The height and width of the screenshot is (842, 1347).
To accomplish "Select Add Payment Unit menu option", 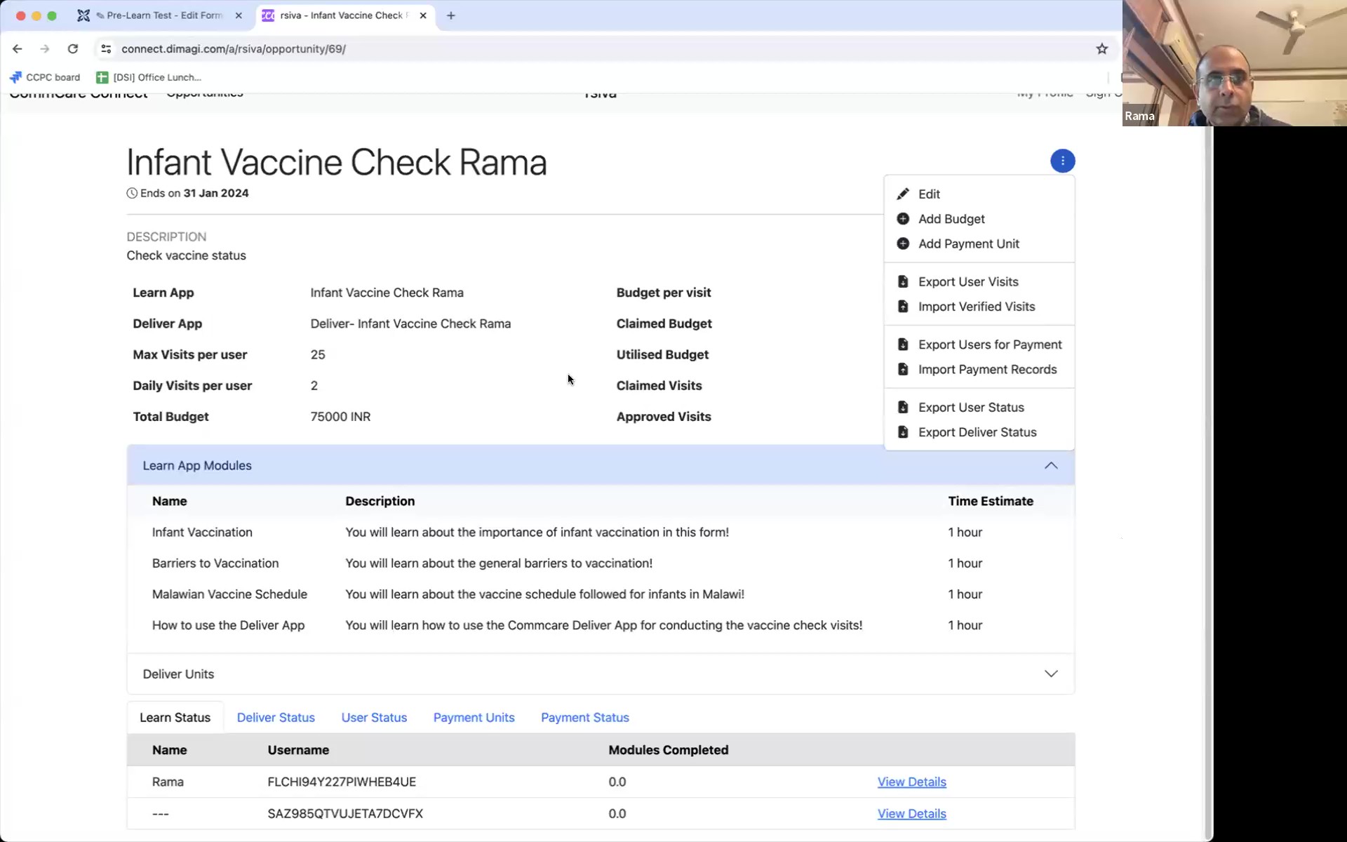I will click(x=968, y=244).
